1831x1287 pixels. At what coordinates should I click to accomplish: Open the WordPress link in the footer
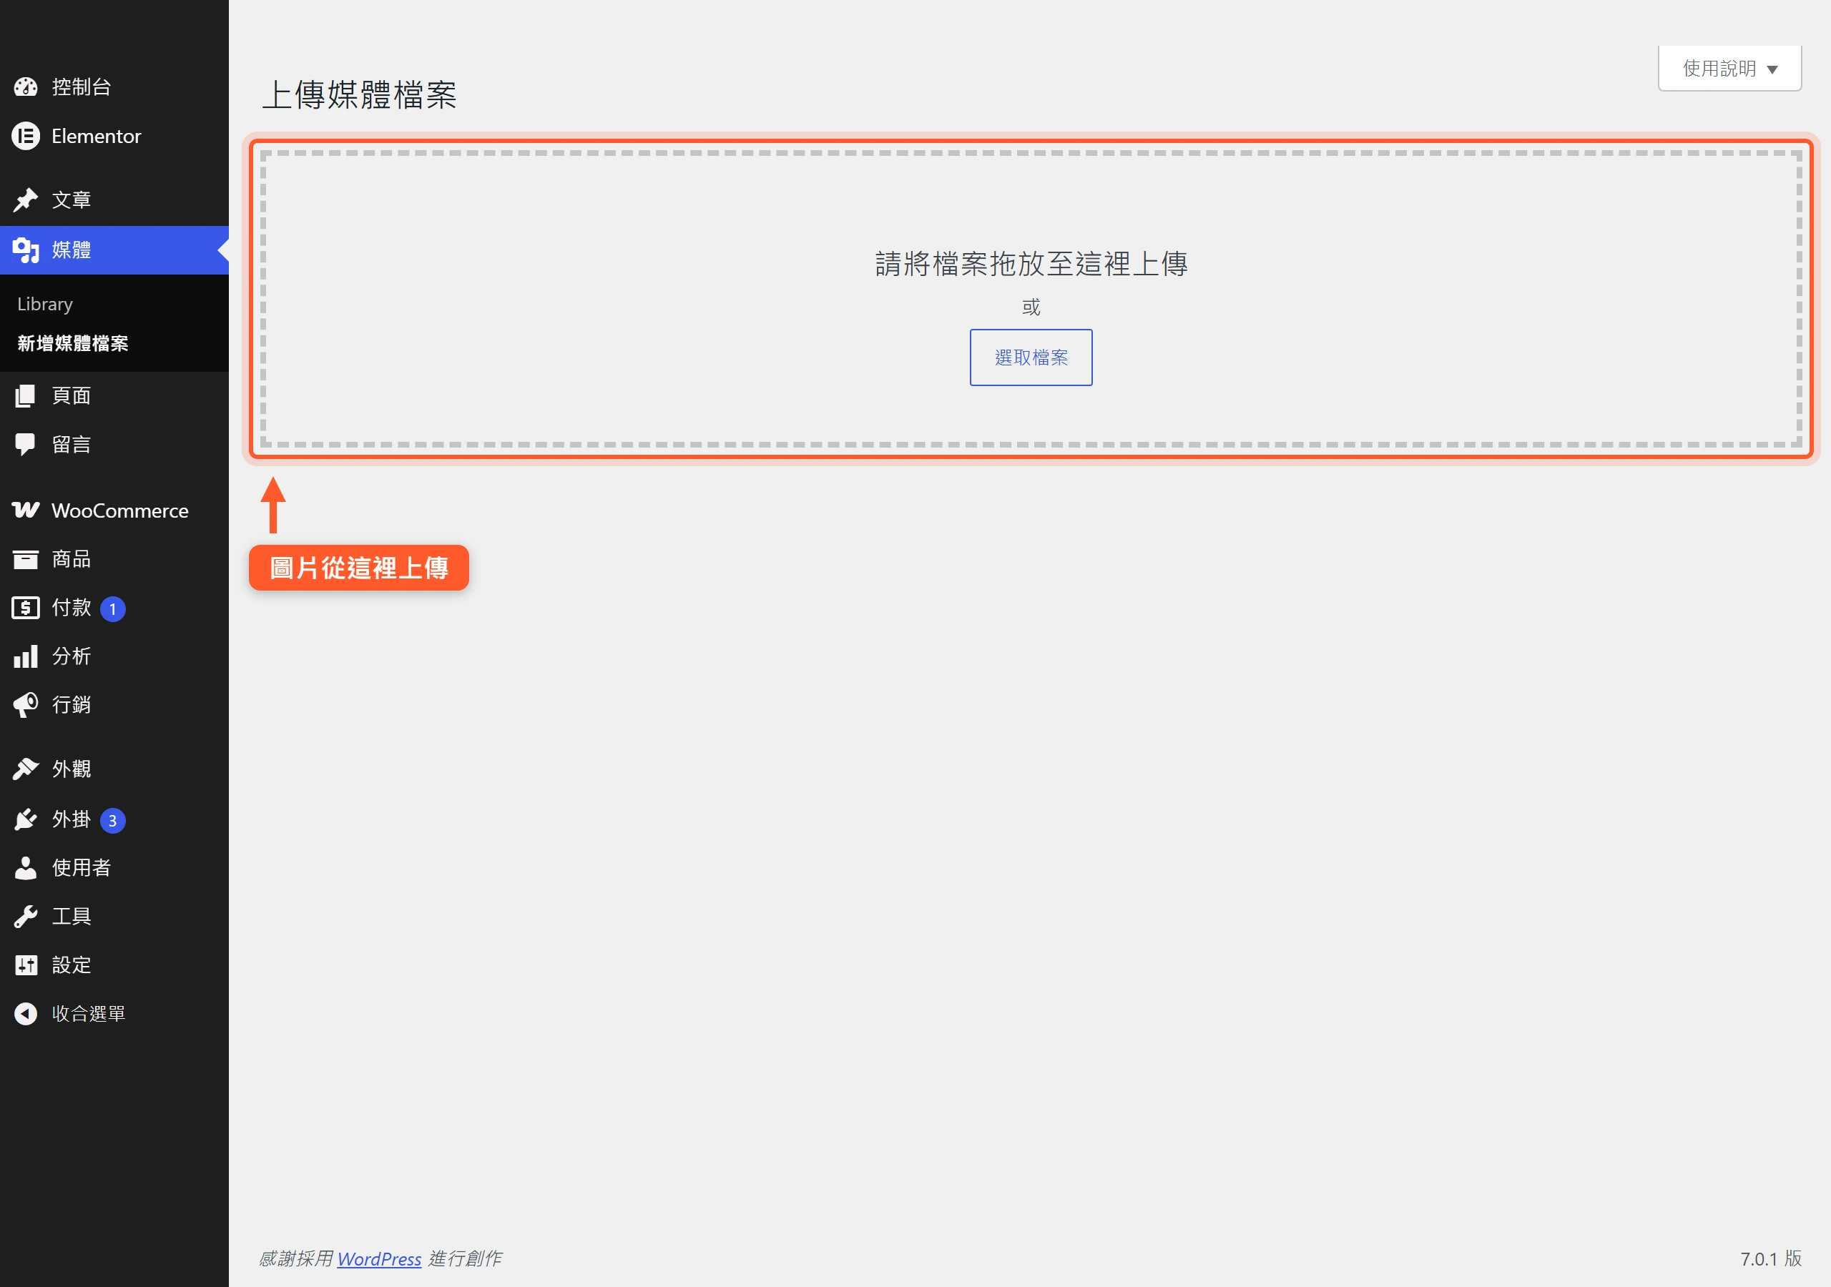click(x=379, y=1258)
